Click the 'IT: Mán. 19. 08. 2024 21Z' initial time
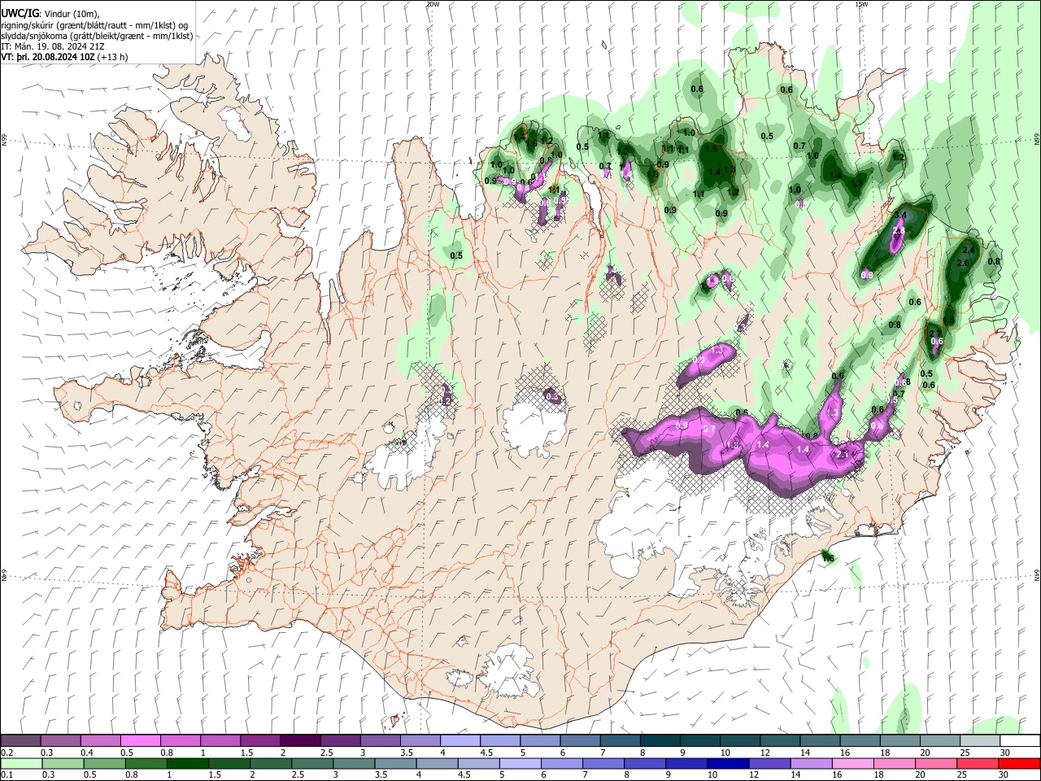 (x=53, y=46)
